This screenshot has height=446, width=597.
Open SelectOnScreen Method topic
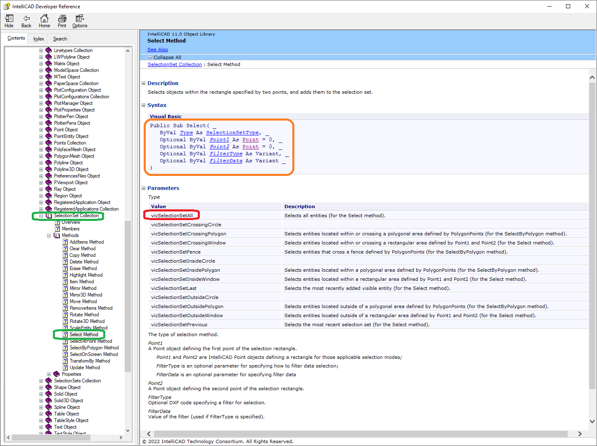click(94, 354)
